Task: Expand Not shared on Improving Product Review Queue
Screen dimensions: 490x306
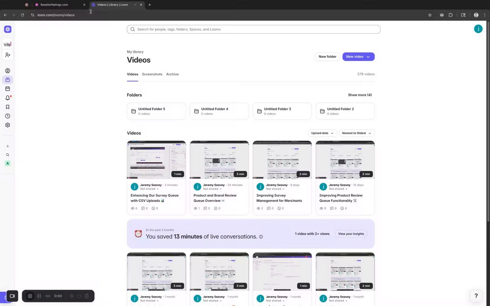Action: tap(338, 189)
